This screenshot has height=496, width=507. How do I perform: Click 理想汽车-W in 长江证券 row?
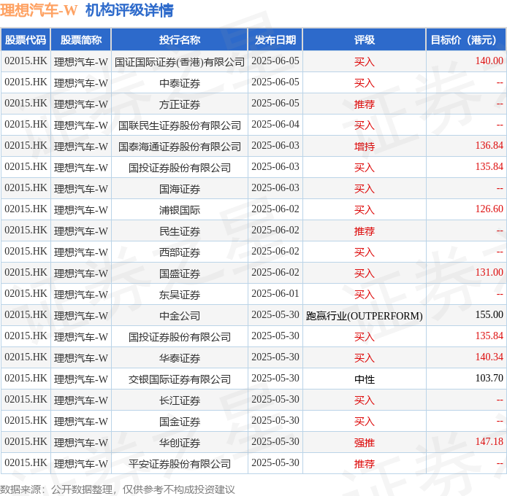tap(81, 400)
